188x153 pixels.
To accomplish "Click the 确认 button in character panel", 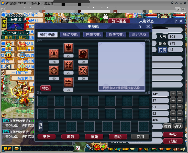I will tap(178, 126).
